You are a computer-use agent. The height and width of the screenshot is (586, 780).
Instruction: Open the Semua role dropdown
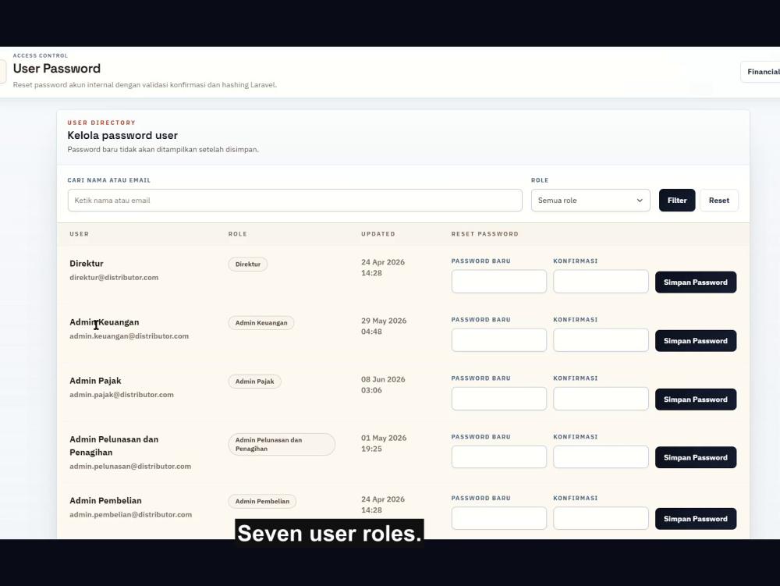point(590,200)
